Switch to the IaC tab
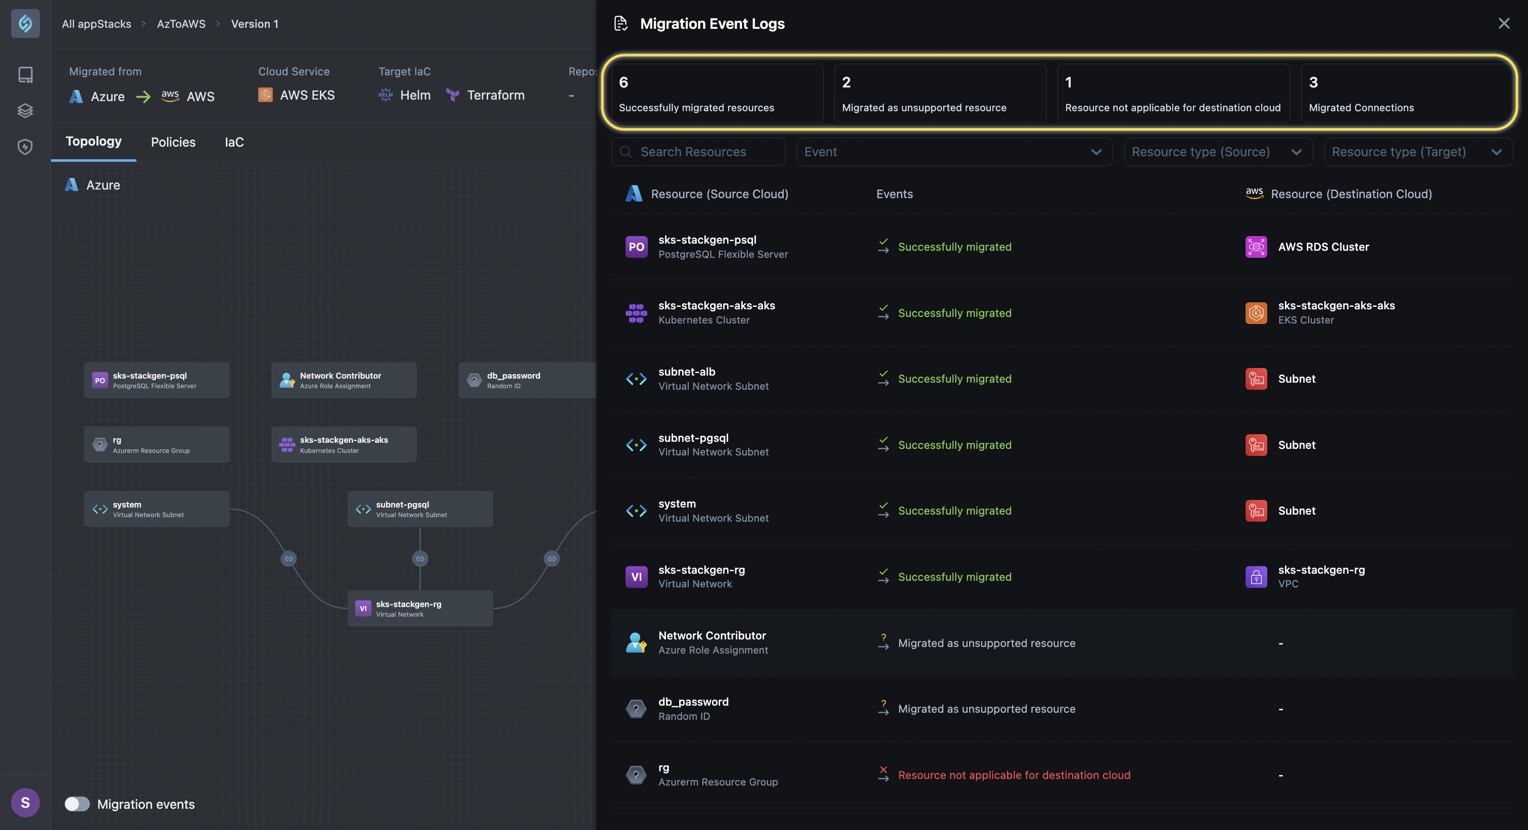Screen dimensions: 1528x830 234,142
